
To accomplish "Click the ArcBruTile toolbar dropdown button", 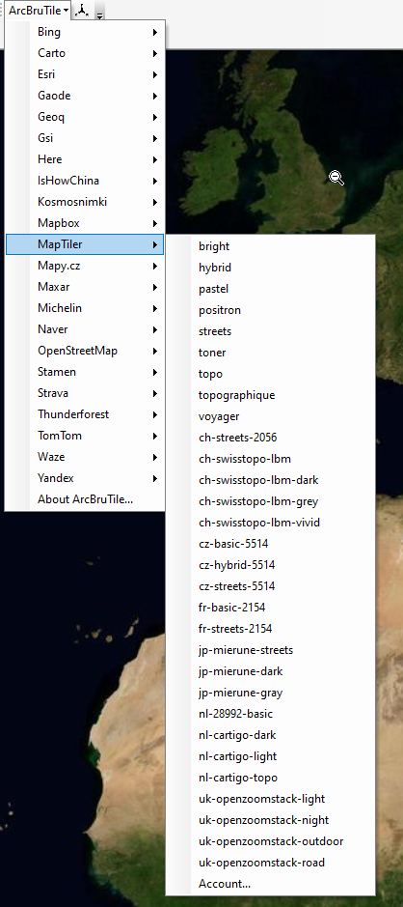I will (39, 11).
